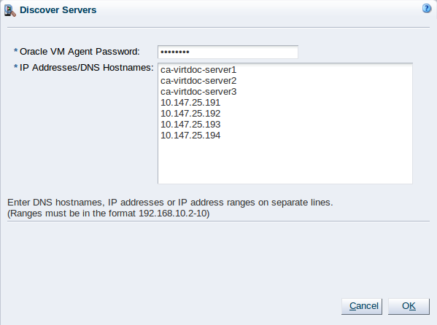This screenshot has height=325, width=437.
Task: Click the Discover Servers dialog icon
Action: click(x=10, y=11)
